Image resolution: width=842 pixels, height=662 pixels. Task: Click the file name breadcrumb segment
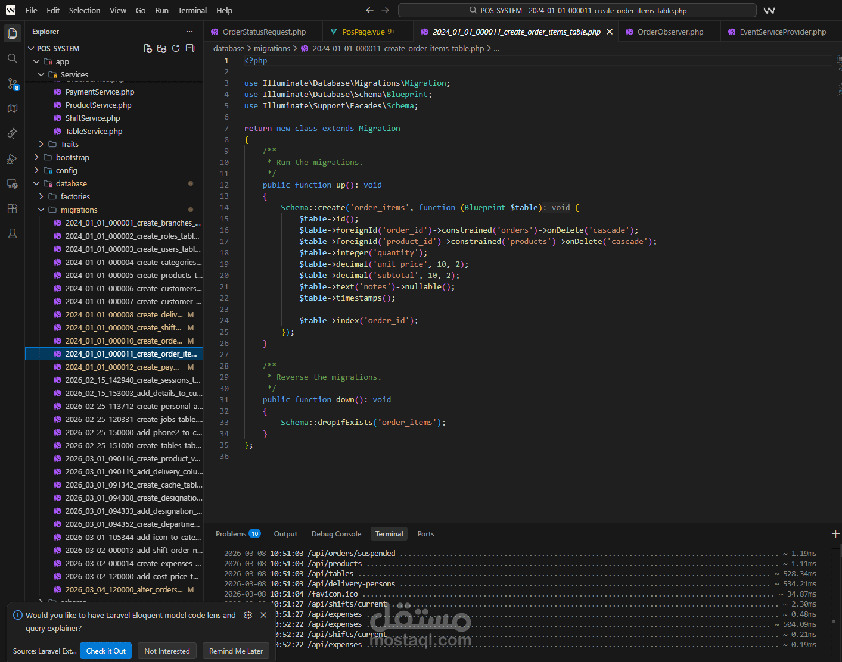click(x=398, y=48)
